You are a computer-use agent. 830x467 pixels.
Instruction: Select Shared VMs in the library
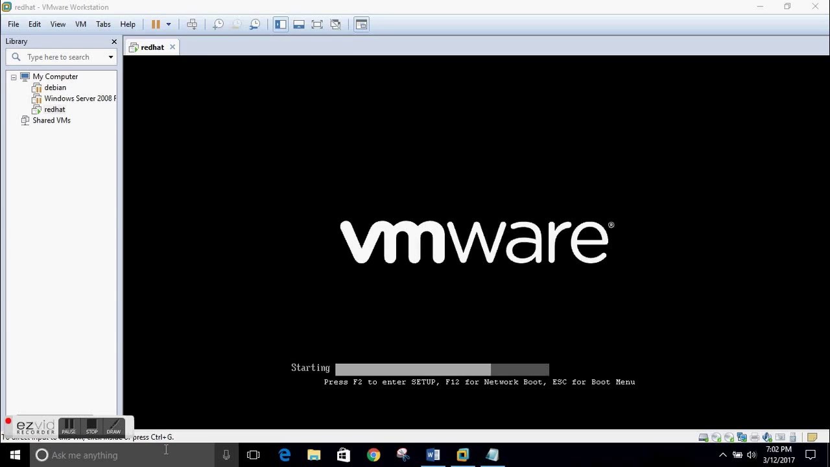(x=51, y=121)
